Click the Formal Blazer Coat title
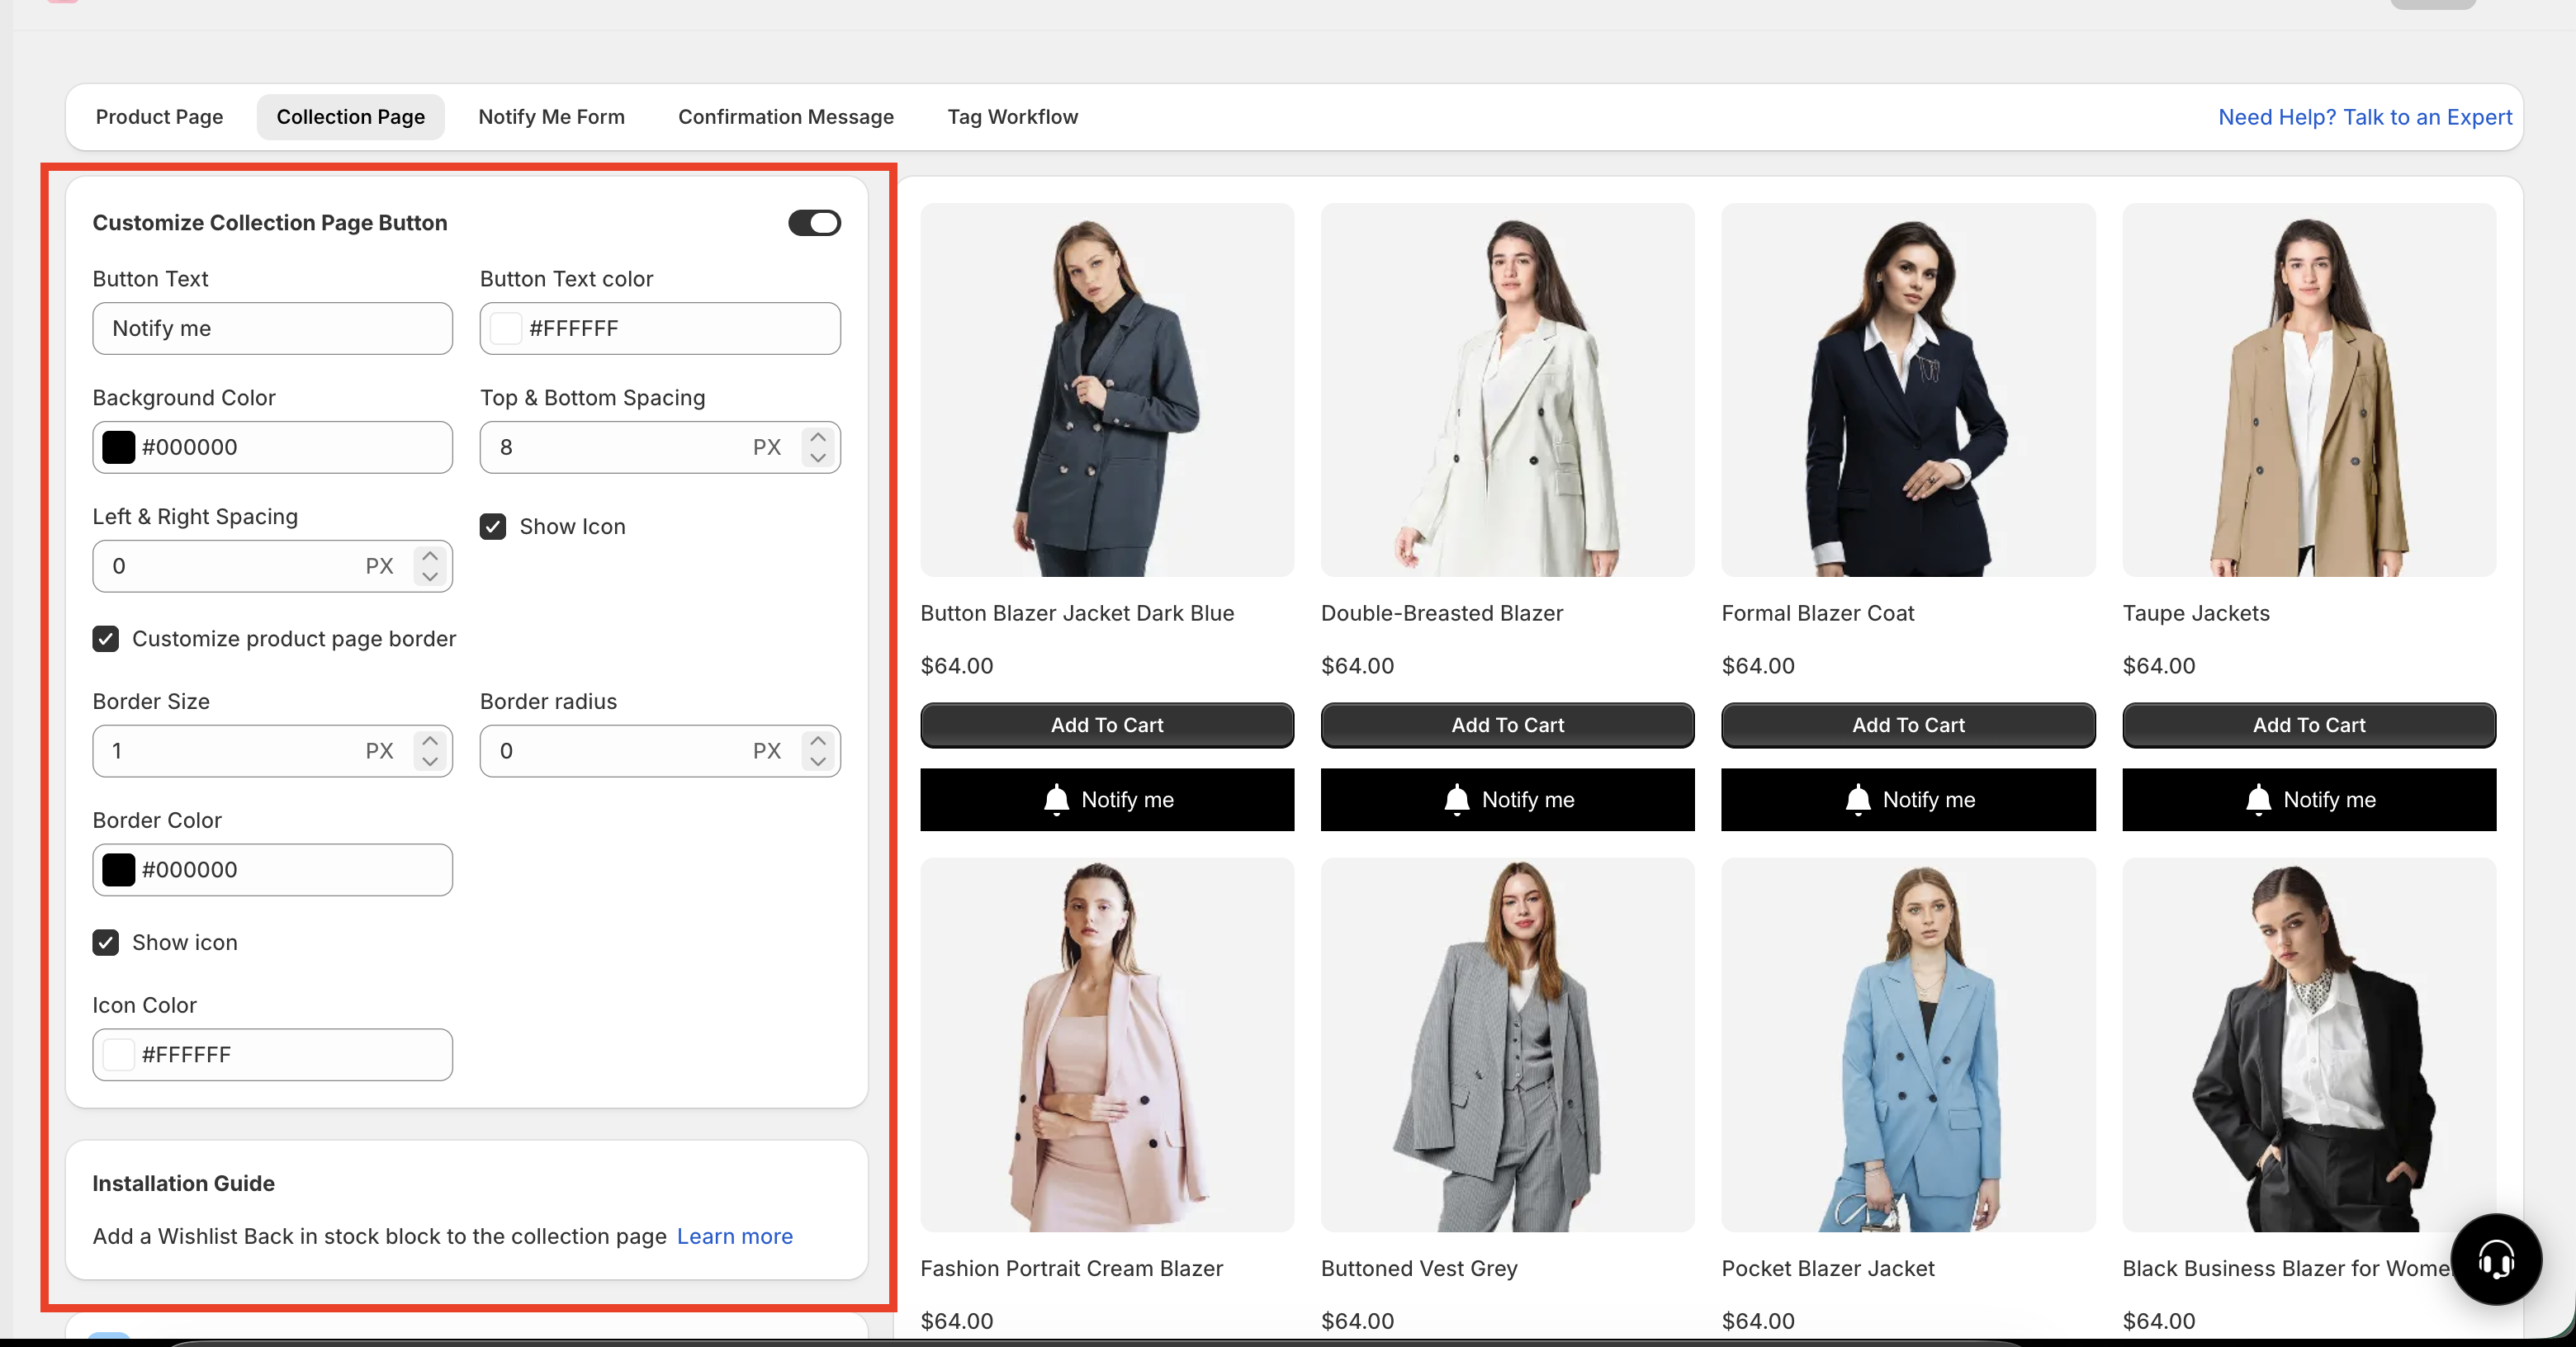The image size is (2576, 1347). coord(1818,613)
